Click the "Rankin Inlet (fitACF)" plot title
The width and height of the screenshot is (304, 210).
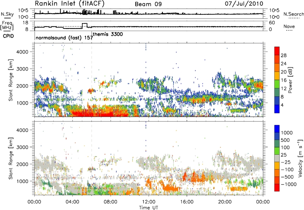[70, 4]
